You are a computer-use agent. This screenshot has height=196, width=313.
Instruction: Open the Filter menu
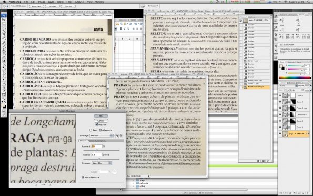(69, 2)
